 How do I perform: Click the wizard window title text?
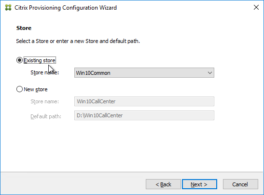coord(66,8)
